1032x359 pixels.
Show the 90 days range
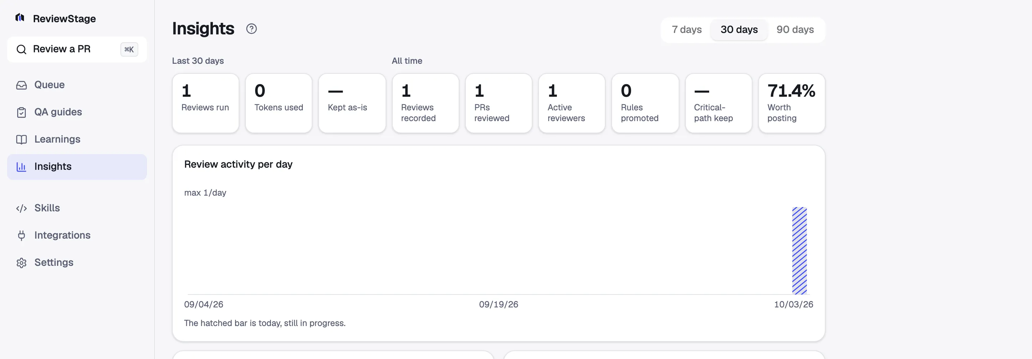pos(795,30)
